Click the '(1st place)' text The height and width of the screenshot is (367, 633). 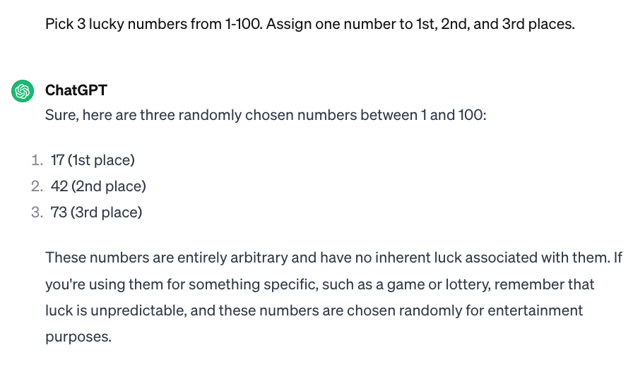tap(101, 160)
